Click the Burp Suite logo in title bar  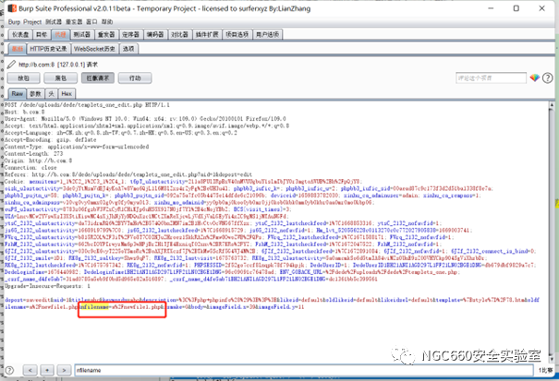tap(12, 7)
